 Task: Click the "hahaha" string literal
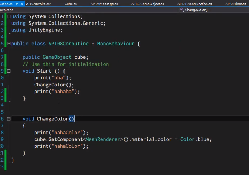tap(63, 92)
